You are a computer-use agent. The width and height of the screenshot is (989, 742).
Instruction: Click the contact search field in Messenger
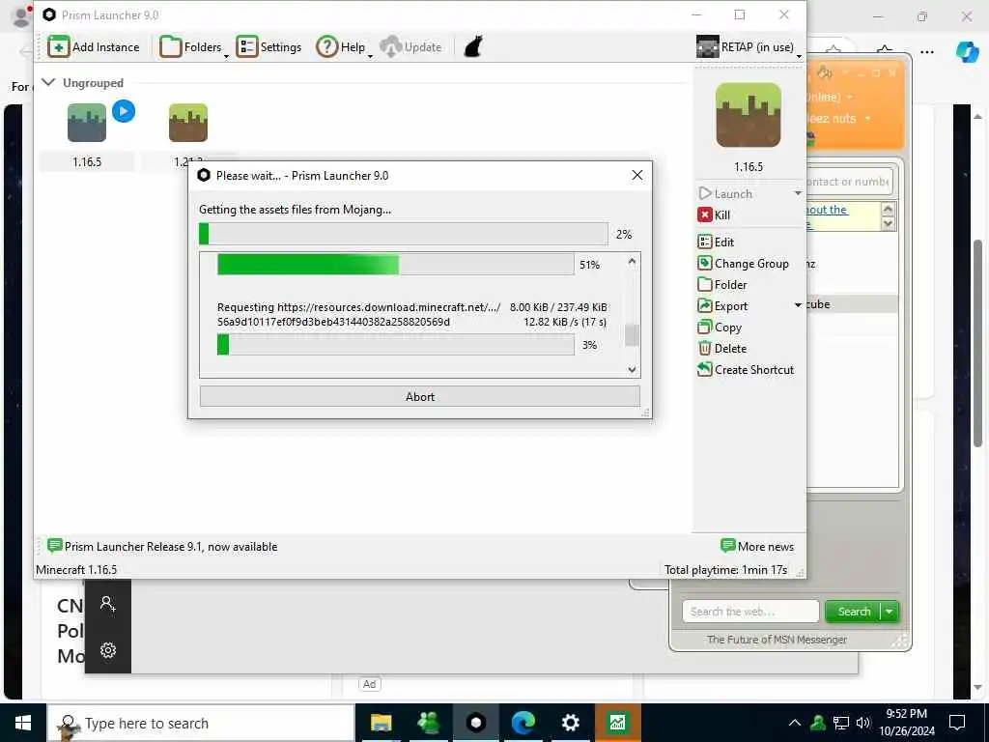tap(849, 182)
